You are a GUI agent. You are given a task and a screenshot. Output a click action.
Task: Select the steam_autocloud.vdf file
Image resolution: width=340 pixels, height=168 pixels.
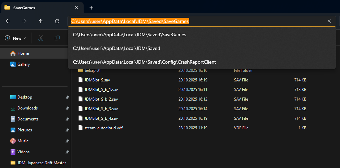pos(103,128)
